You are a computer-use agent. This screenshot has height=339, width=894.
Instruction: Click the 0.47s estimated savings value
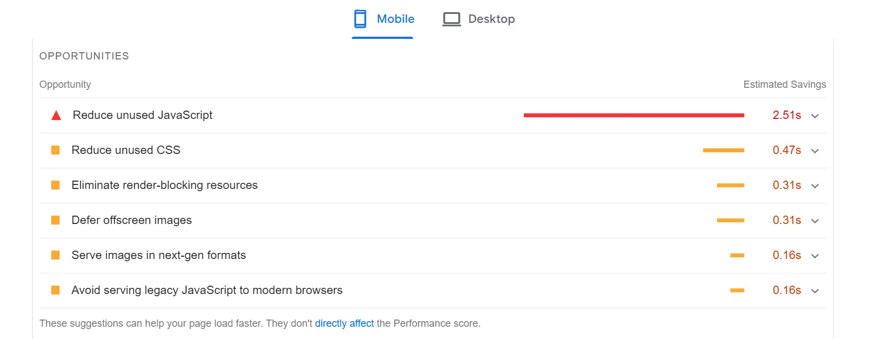787,150
